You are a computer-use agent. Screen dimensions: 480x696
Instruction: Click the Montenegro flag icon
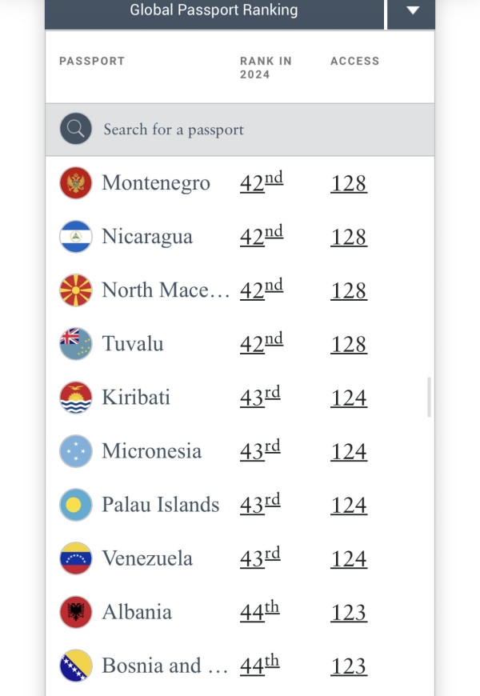pos(76,183)
